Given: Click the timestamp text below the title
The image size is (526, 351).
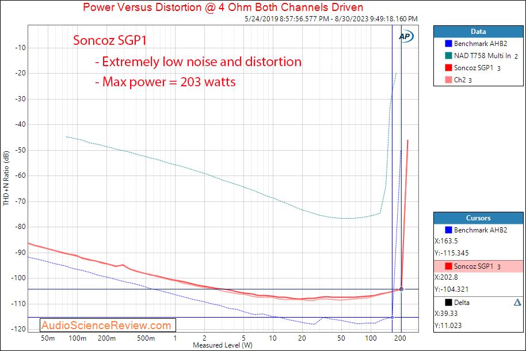Looking at the screenshot, I should coord(331,19).
